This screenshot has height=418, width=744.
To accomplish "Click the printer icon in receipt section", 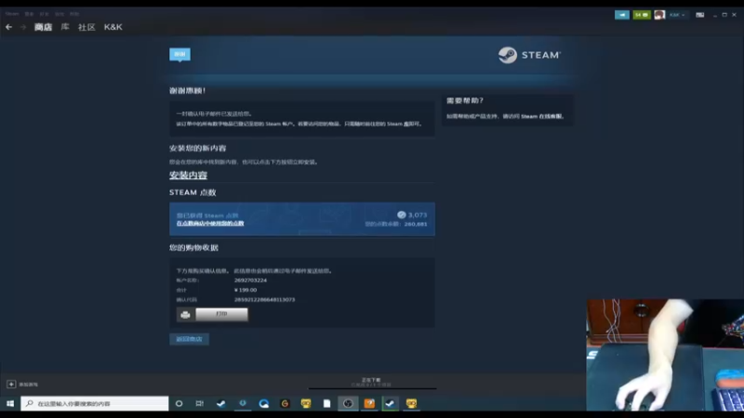I will 185,315.
